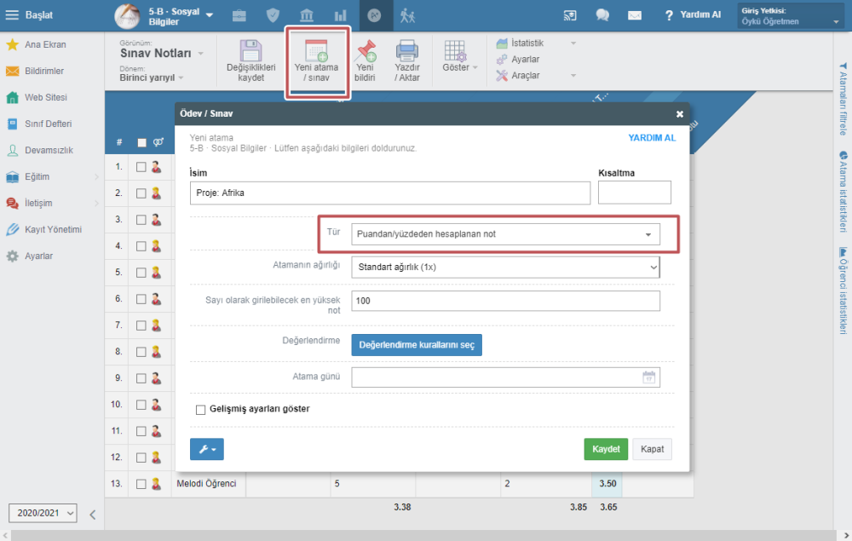This screenshot has width=852, height=541.
Task: Click Değerlendirme kurallarını seç button
Action: (417, 345)
